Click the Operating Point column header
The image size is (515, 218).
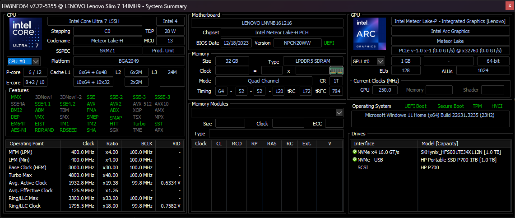pos(26,144)
